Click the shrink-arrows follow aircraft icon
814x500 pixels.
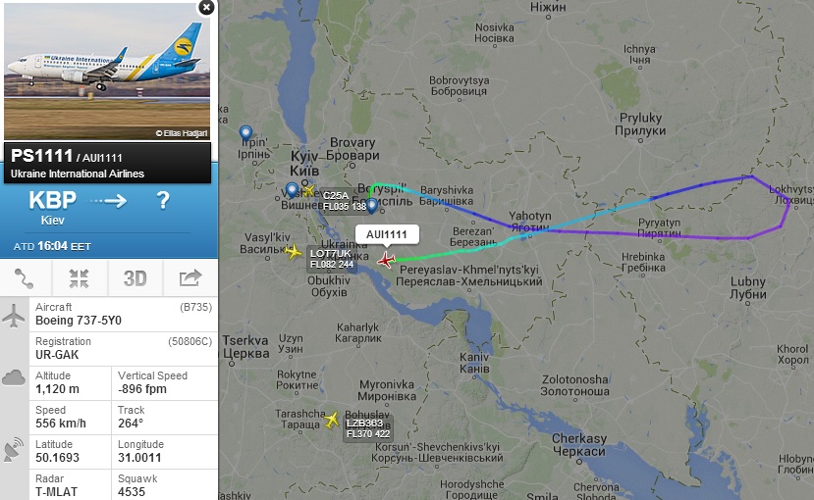pyautogui.click(x=79, y=278)
